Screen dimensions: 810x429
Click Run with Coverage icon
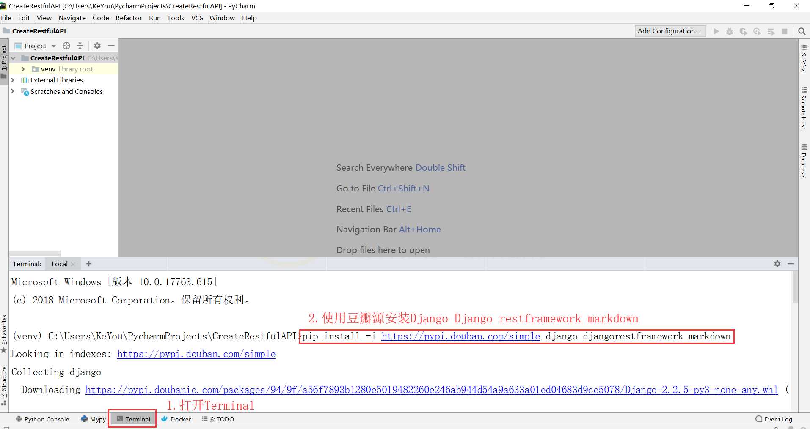tap(743, 31)
